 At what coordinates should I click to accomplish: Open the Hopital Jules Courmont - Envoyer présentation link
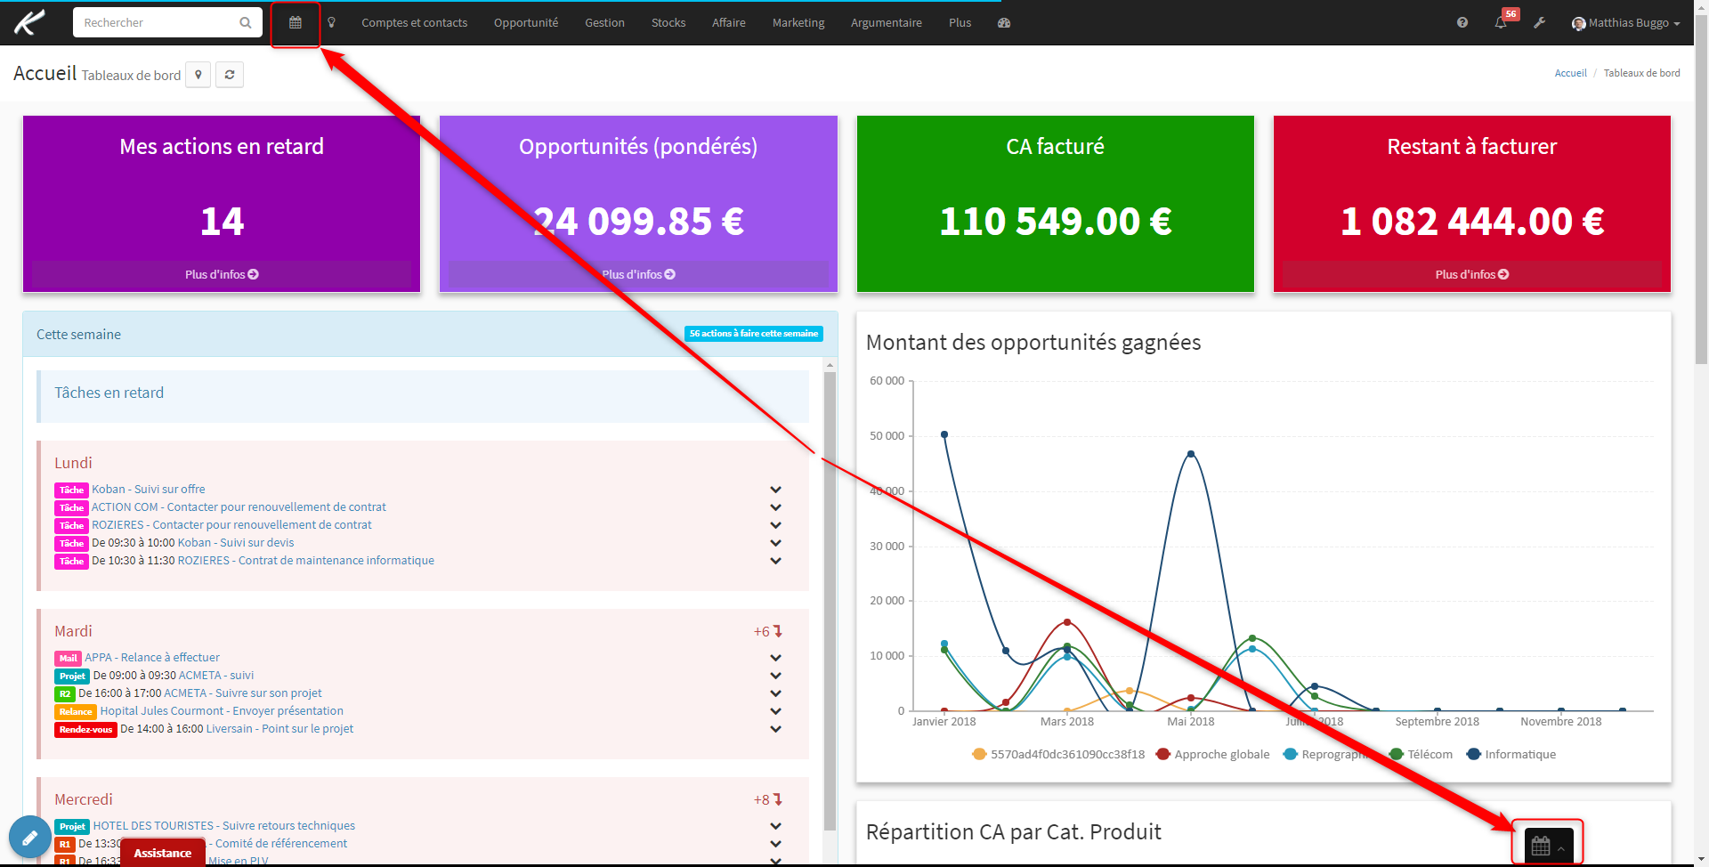click(x=222, y=711)
